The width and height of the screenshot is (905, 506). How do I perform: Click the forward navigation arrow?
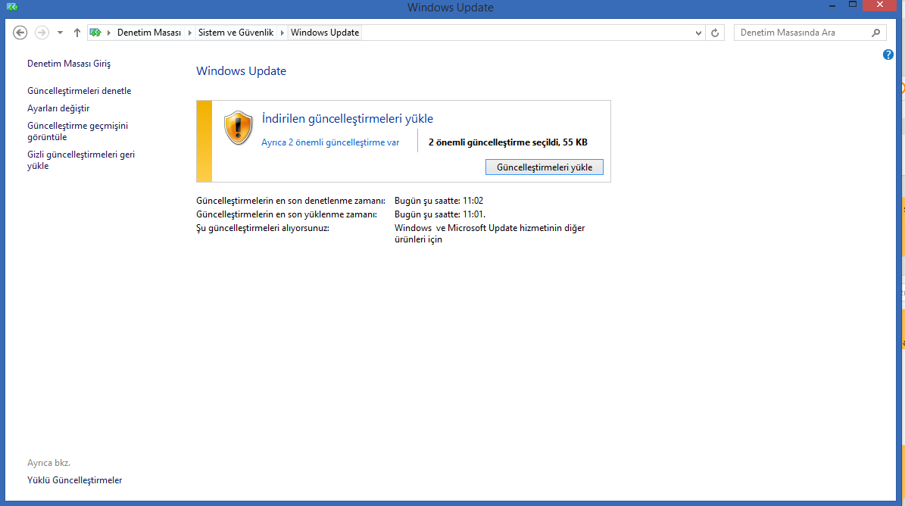pyautogui.click(x=42, y=33)
